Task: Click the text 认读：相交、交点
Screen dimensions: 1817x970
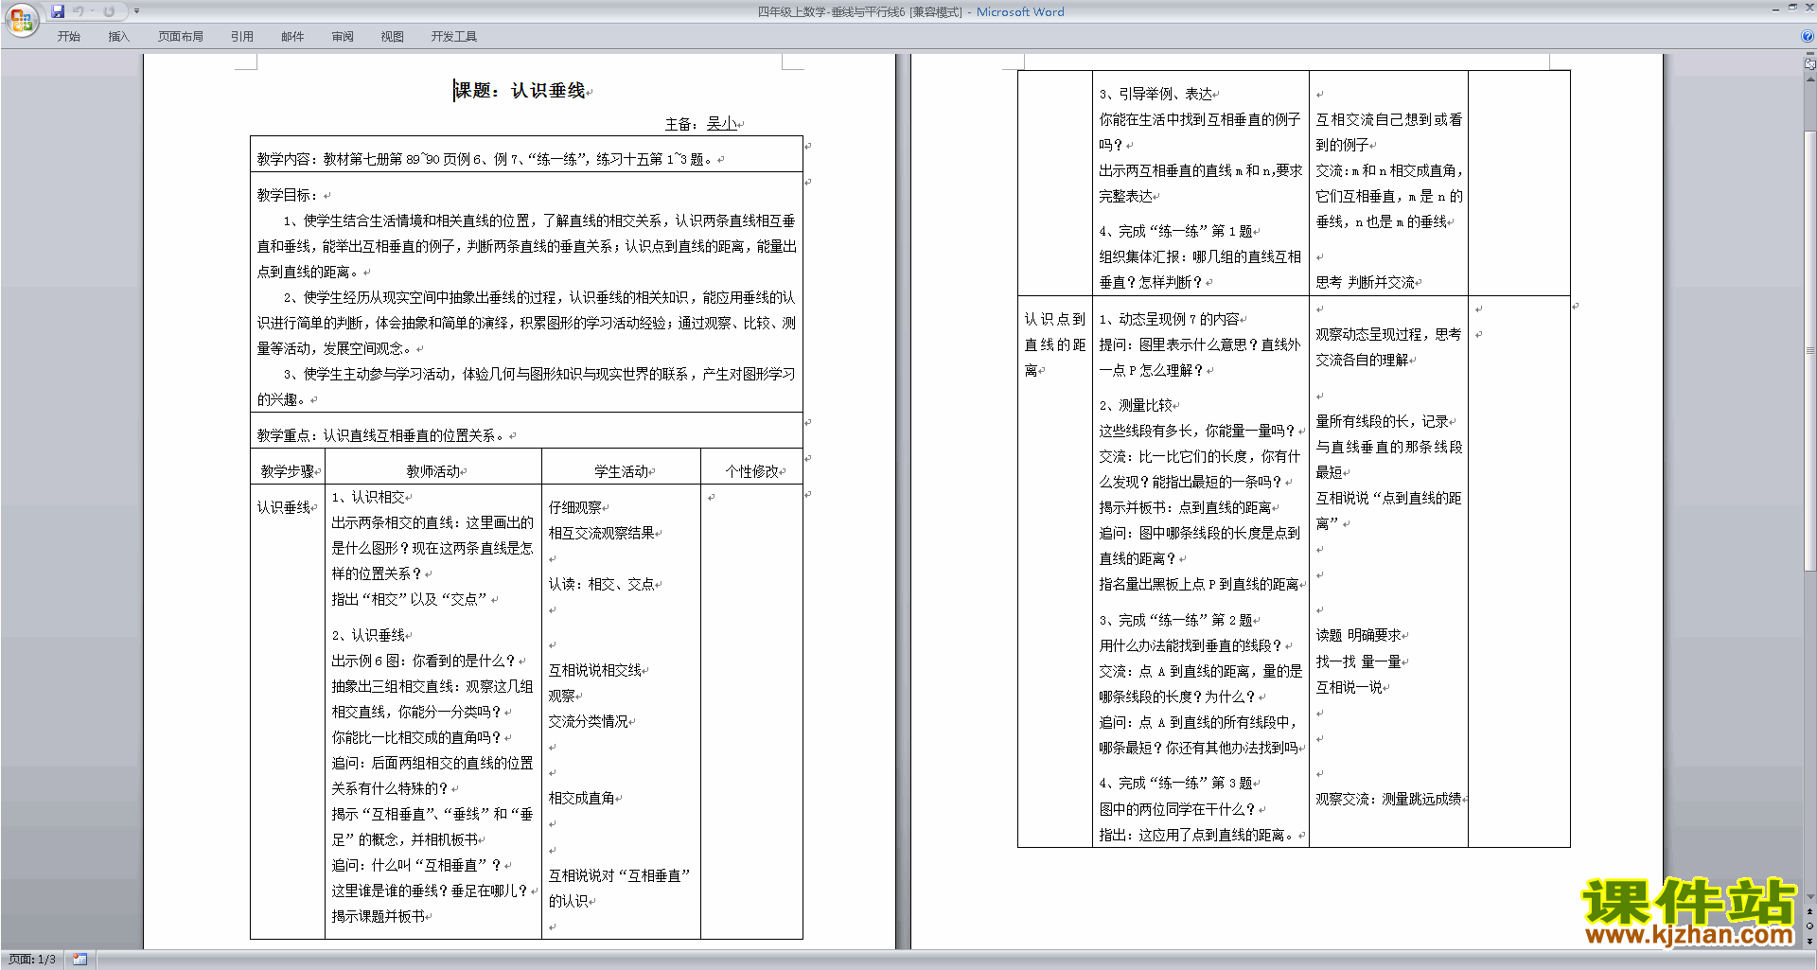Action: [602, 584]
